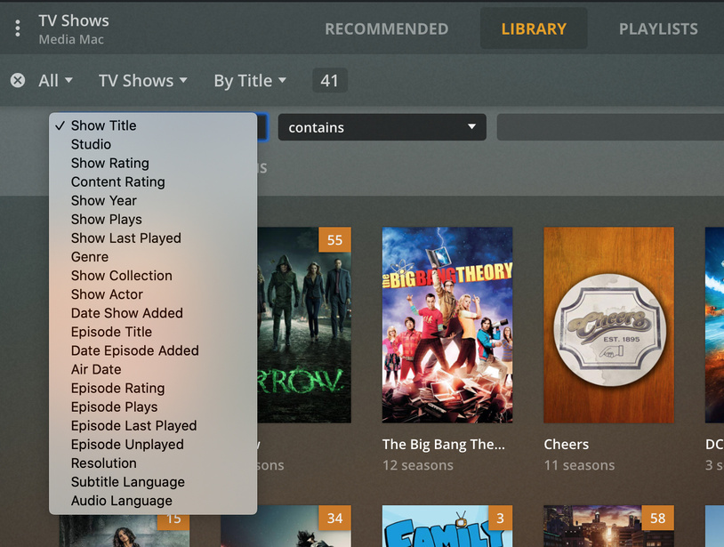The width and height of the screenshot is (724, 547).
Task: Open the TV Shows type dropdown
Action: (x=142, y=81)
